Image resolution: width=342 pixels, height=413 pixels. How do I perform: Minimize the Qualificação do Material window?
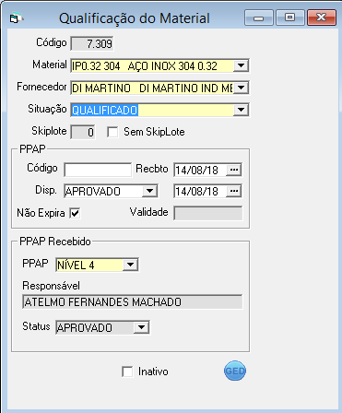pyautogui.click(x=259, y=18)
